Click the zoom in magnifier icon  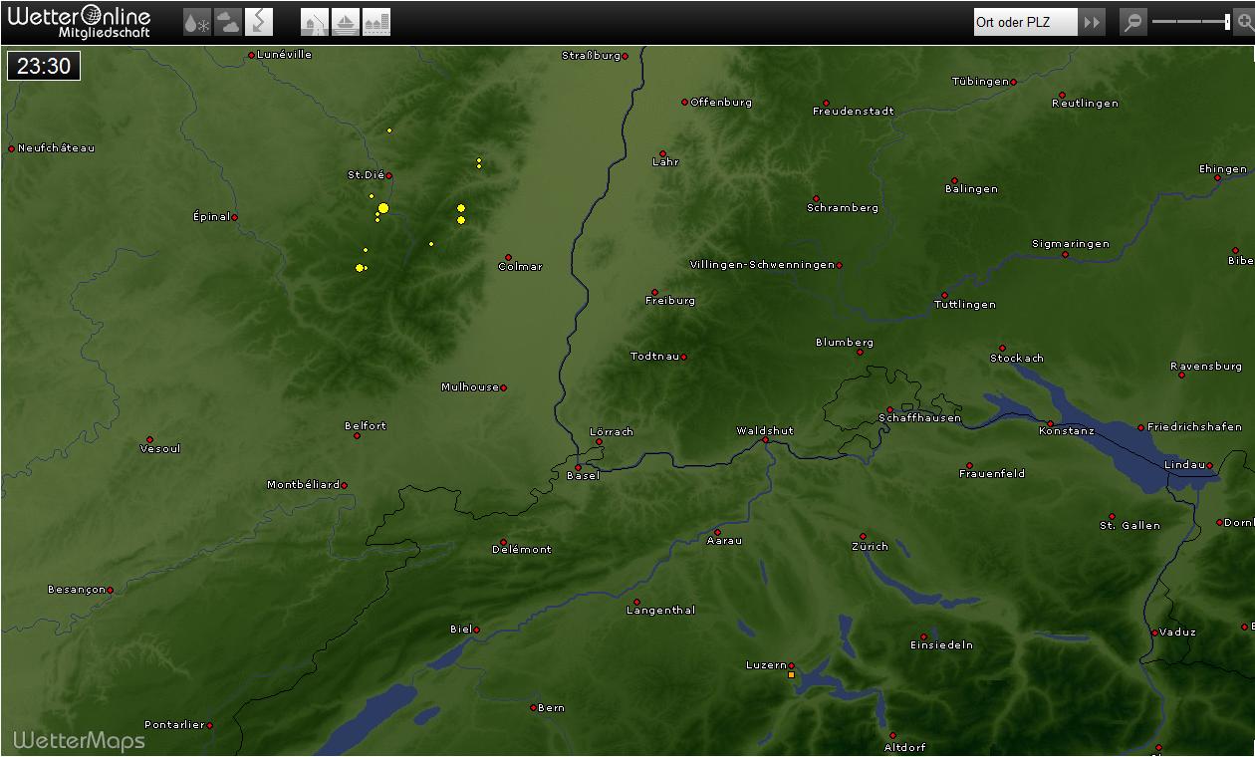click(x=1243, y=22)
